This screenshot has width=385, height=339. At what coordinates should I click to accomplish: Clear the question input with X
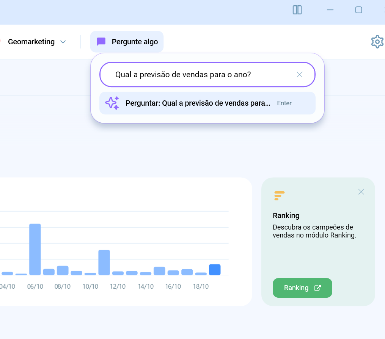(x=300, y=75)
